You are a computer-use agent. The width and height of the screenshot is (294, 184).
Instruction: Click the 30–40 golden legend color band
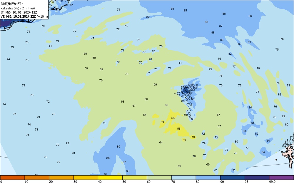[x=86, y=178]
